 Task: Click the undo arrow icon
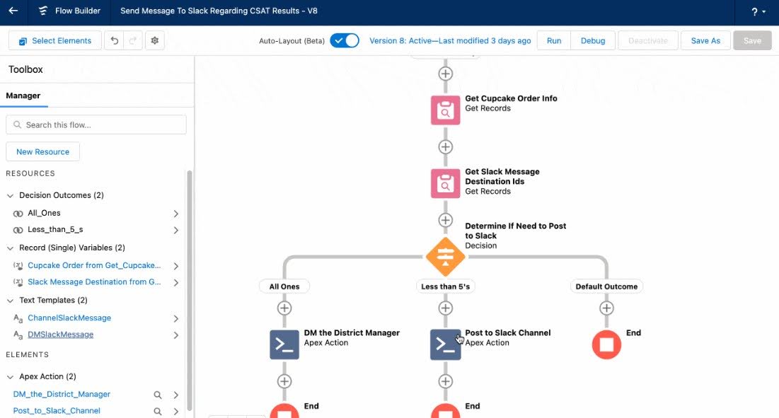114,41
